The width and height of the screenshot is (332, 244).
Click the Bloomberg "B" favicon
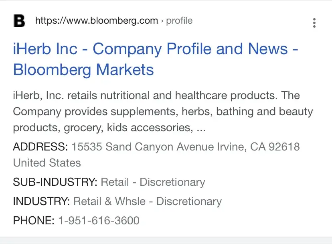19,21
